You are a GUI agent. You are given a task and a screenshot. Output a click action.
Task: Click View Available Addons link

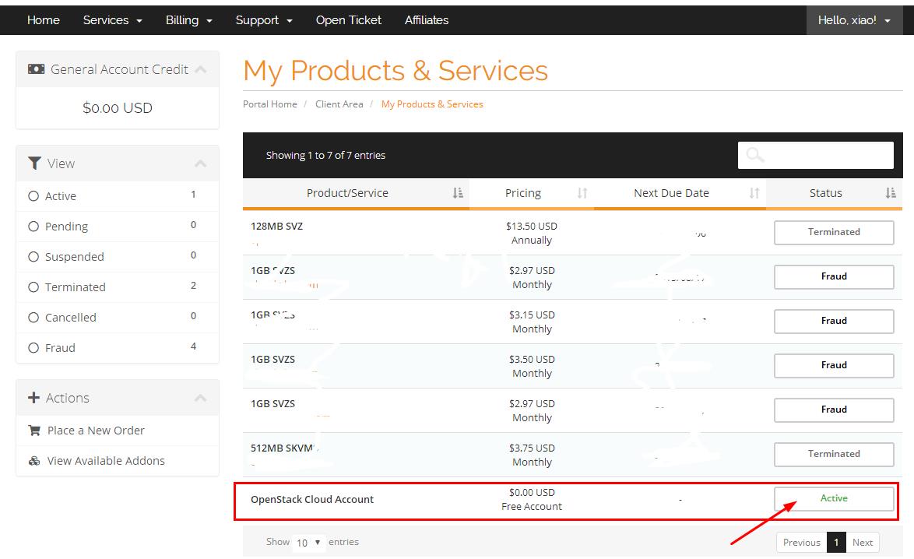point(106,460)
